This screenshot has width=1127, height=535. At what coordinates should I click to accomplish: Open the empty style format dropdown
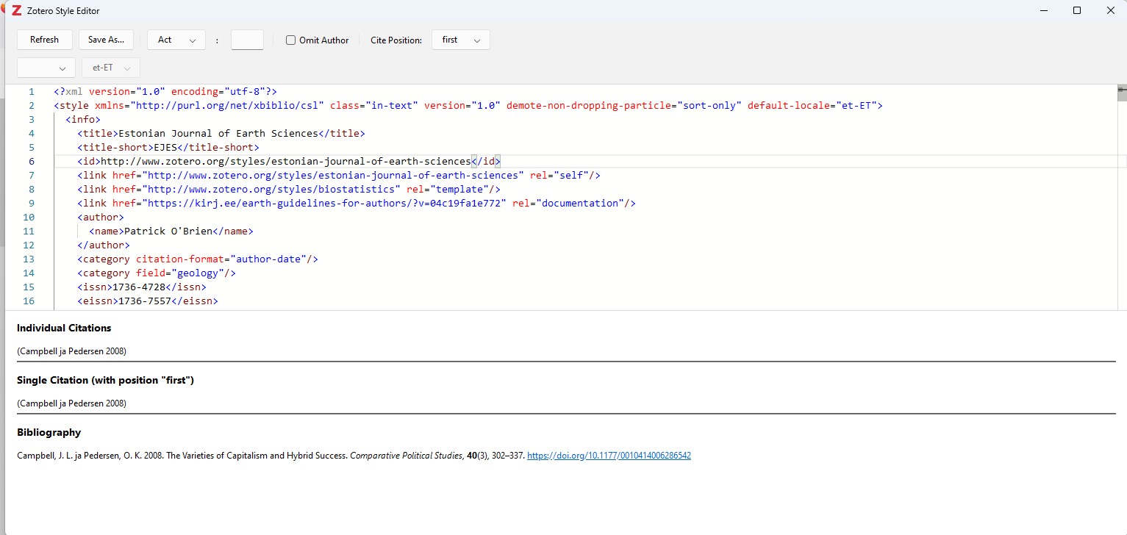(46, 68)
